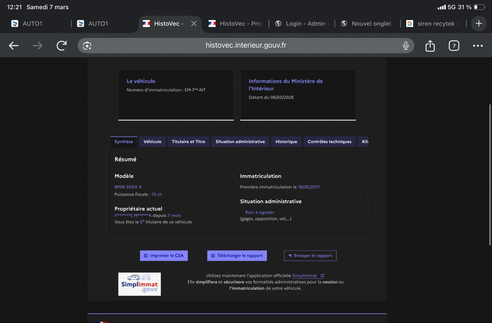Click the histovec.interieur.gouv.fr address bar

(246, 45)
